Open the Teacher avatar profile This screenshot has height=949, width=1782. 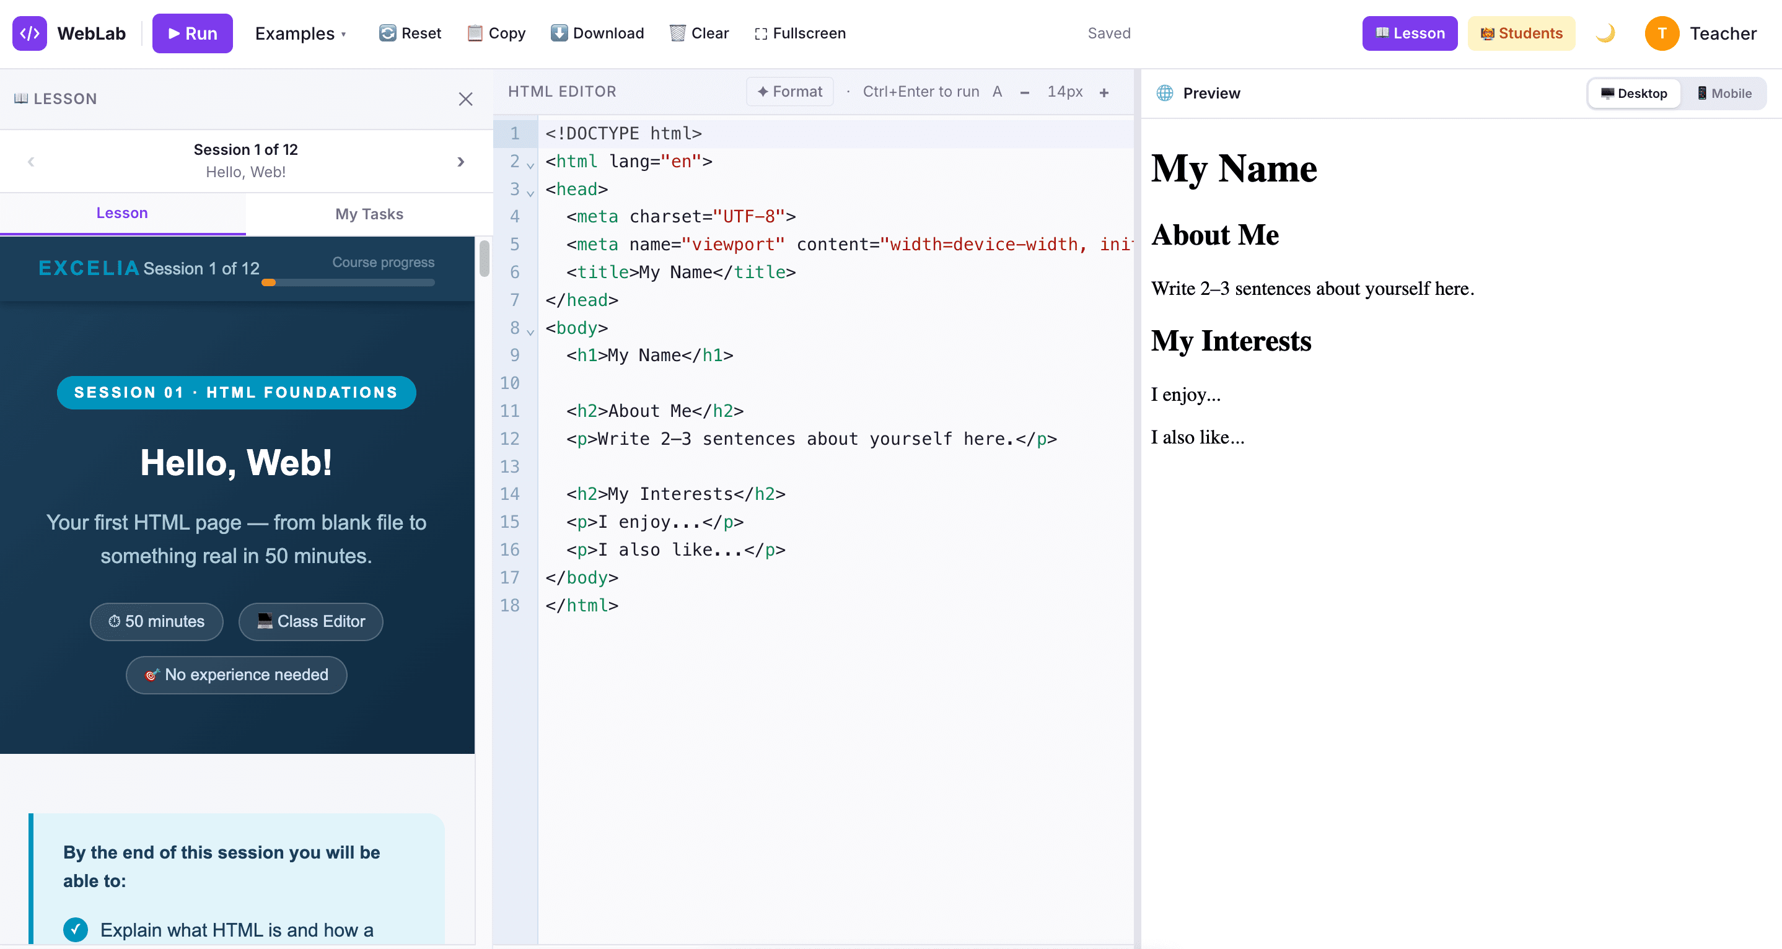1662,33
